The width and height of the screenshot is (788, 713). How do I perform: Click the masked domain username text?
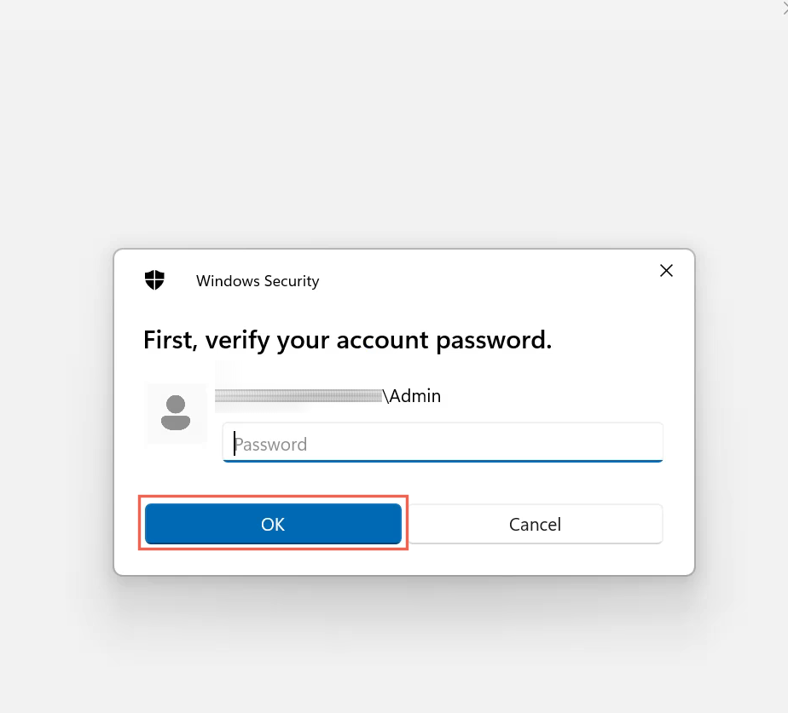click(298, 395)
